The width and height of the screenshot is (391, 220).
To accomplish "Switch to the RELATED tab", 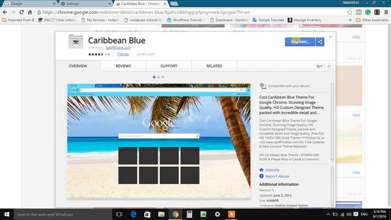I will point(214,66).
